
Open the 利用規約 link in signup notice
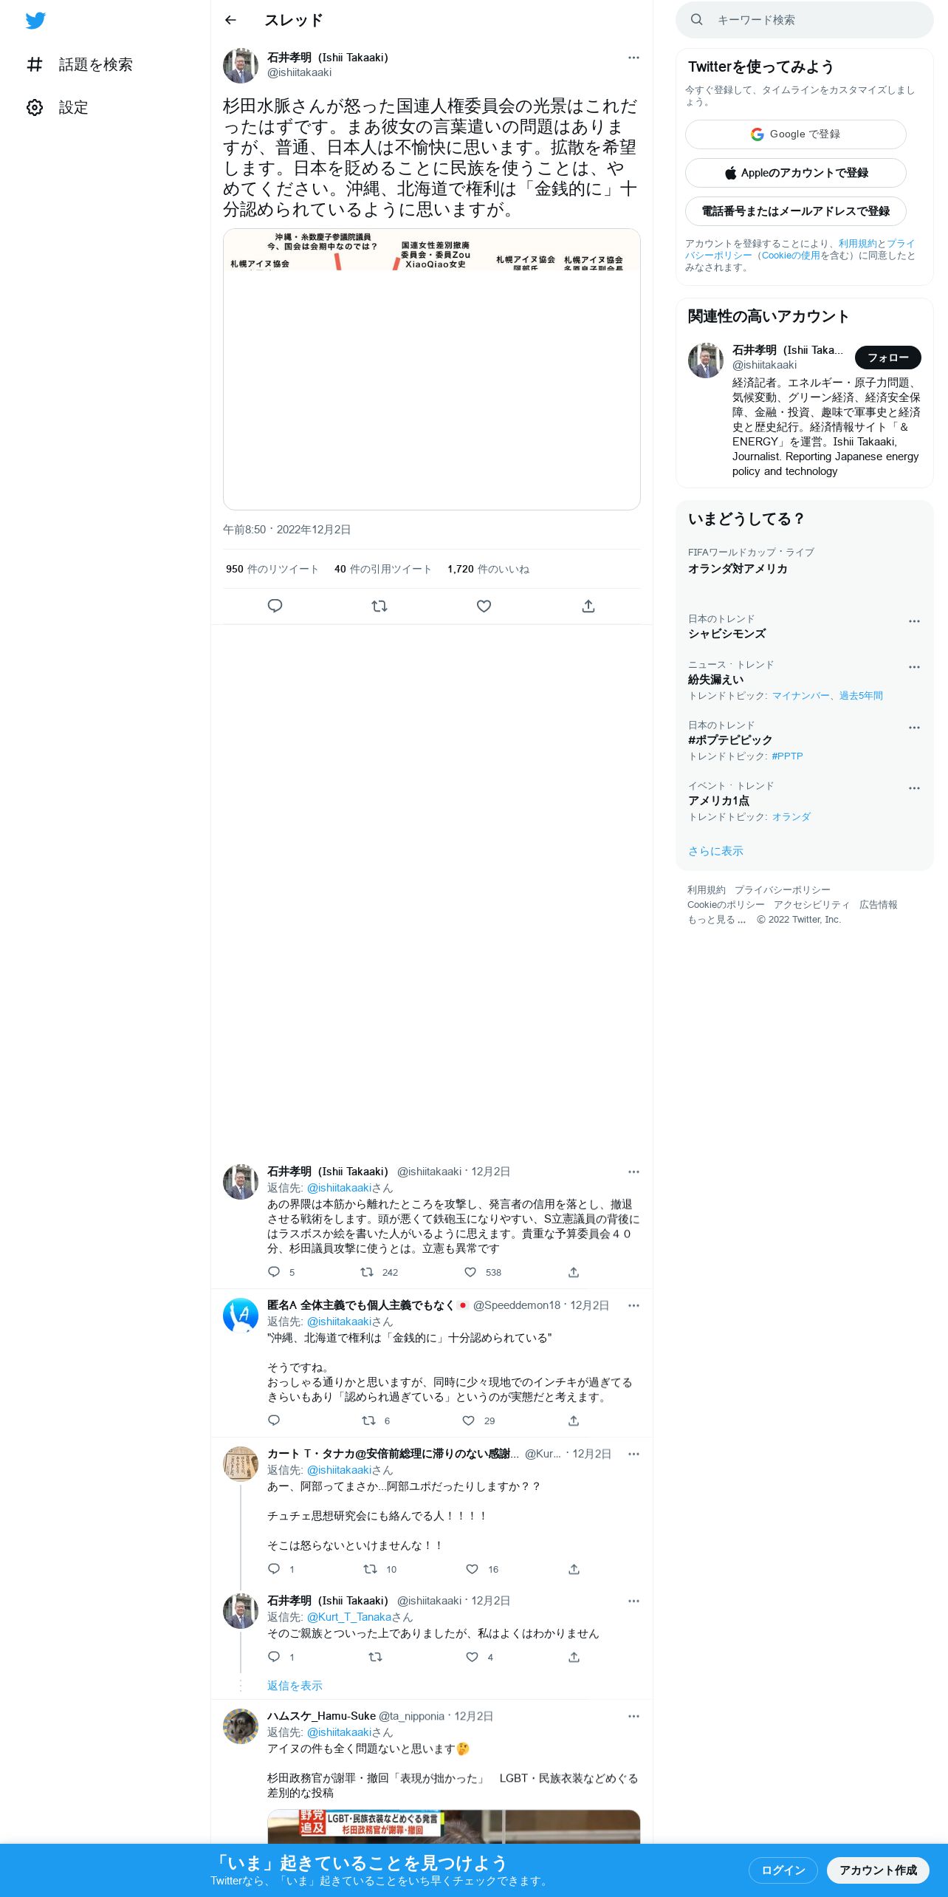click(857, 244)
